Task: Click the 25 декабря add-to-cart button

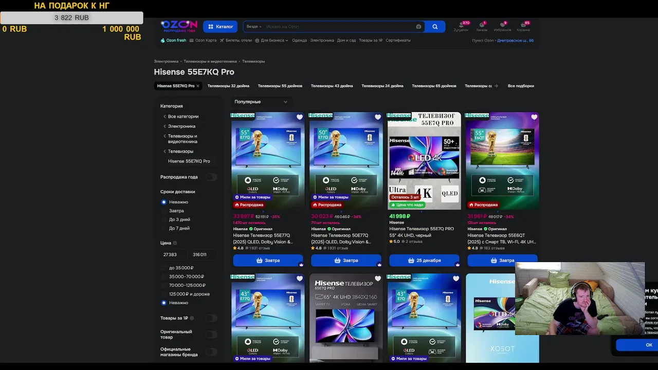Action: click(x=424, y=261)
